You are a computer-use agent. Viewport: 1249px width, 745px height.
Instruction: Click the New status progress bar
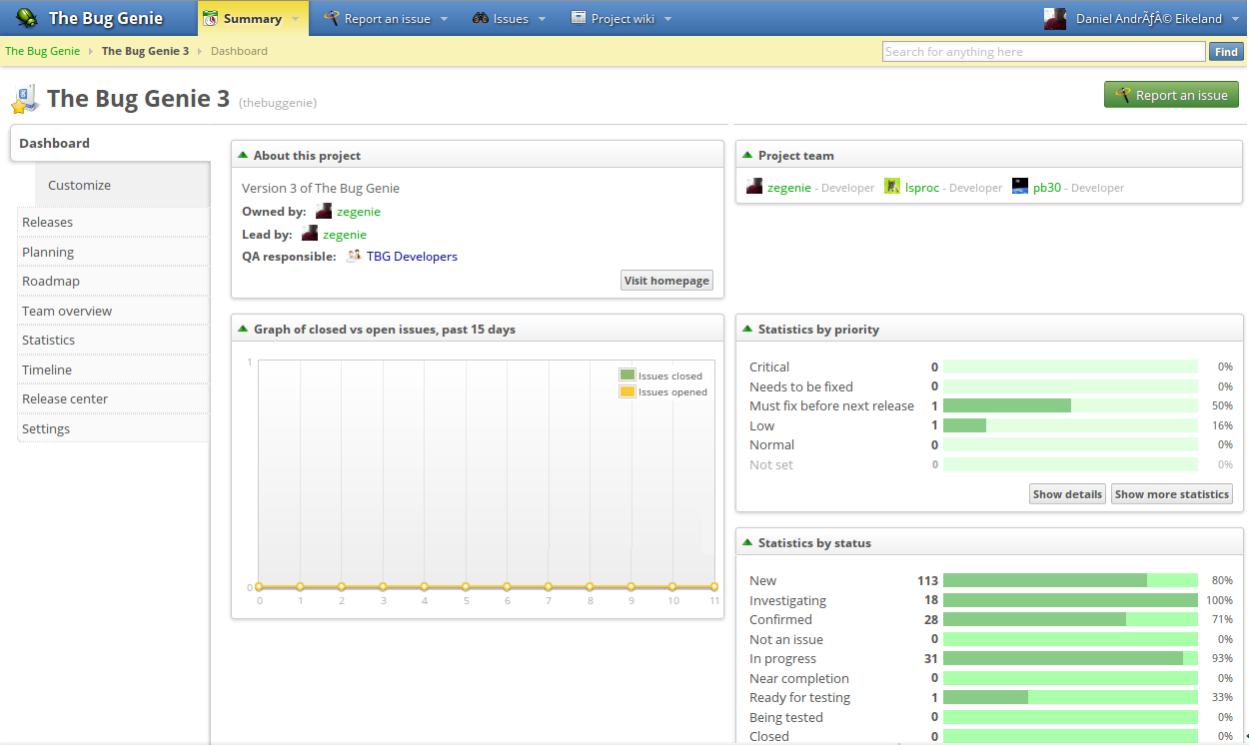(1070, 580)
